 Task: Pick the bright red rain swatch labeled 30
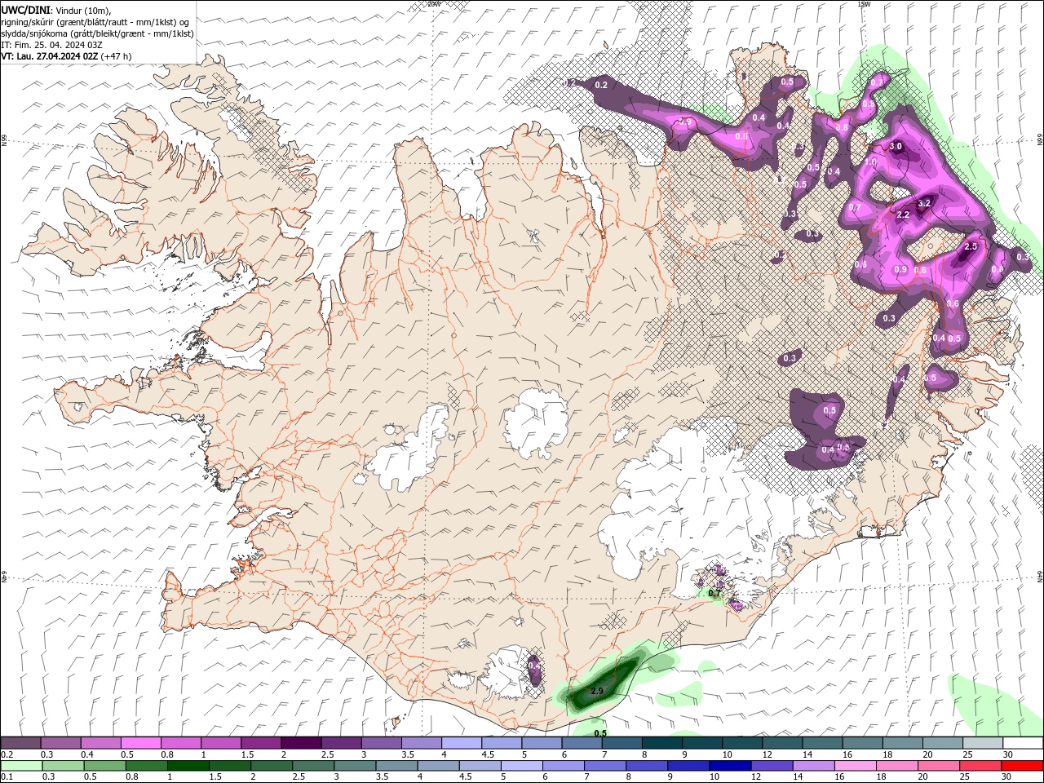(x=1023, y=766)
